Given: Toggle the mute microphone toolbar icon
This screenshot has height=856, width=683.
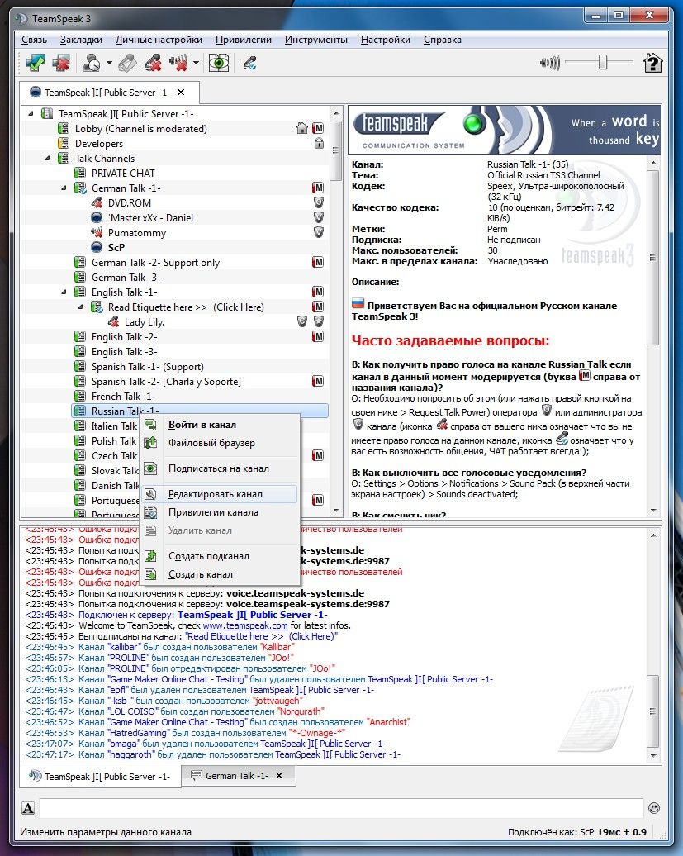Looking at the screenshot, I should click(154, 64).
